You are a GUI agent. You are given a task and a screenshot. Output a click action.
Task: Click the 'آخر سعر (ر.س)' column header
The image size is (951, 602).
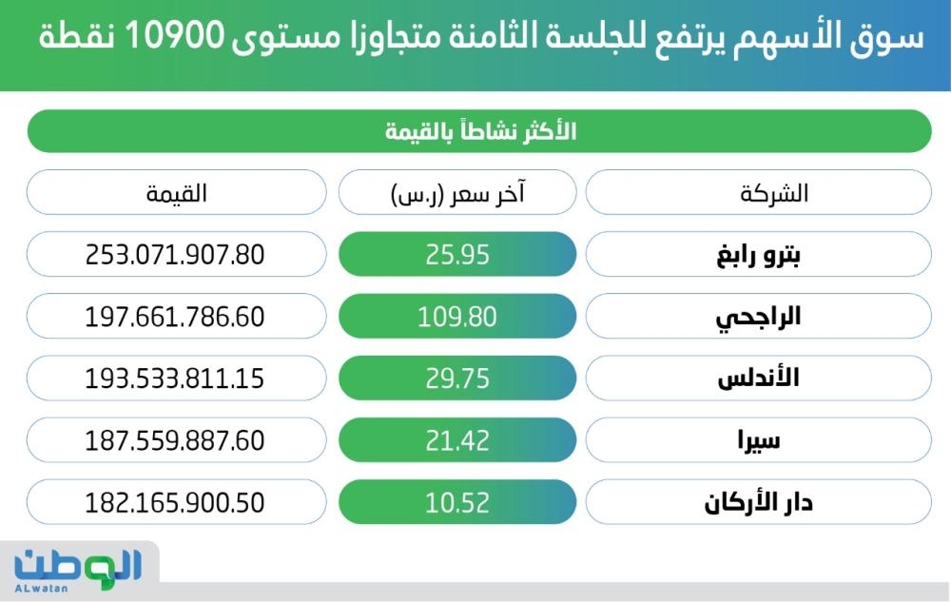click(x=457, y=192)
